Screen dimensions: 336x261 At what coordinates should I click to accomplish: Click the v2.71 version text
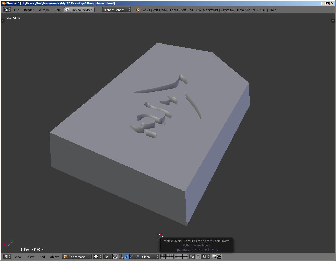[x=146, y=10]
